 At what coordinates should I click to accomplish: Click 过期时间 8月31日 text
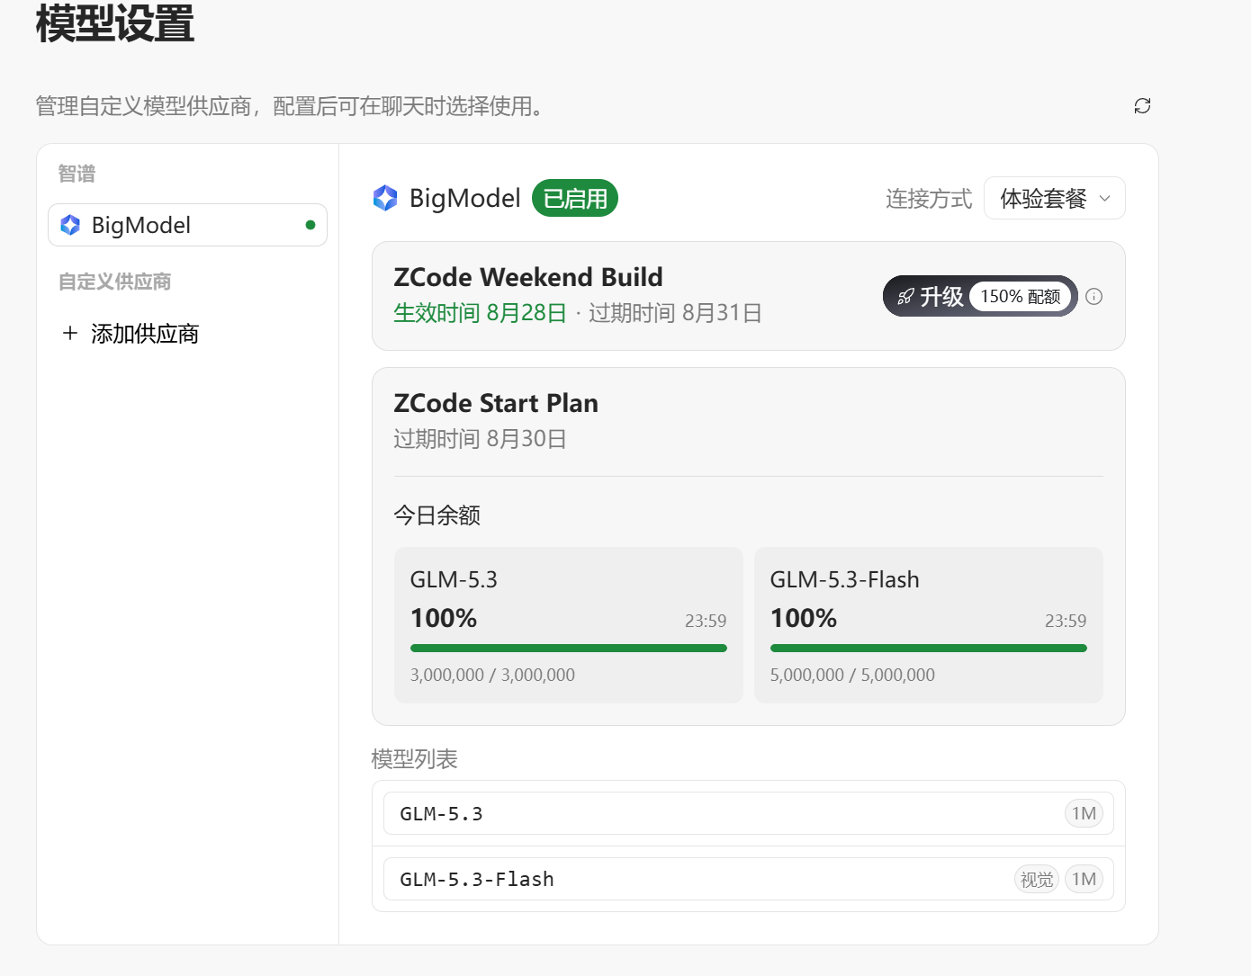675,313
